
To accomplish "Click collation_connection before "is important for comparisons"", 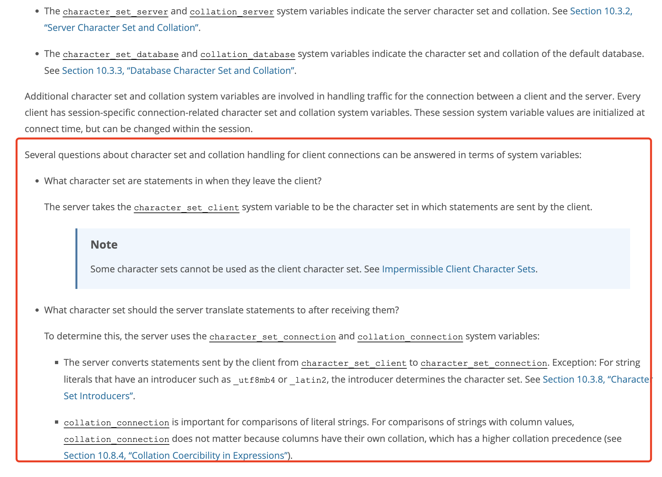I will click(116, 423).
